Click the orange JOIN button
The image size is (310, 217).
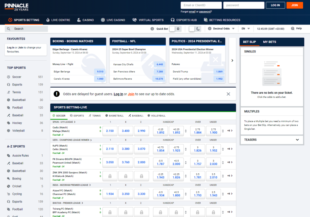click(x=294, y=5)
